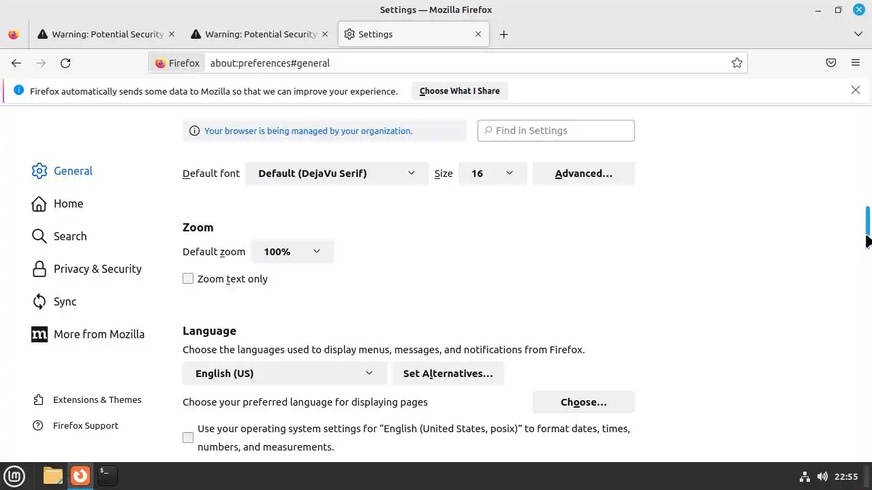Dismiss the data sharing notification bar
The width and height of the screenshot is (872, 490).
coord(856,91)
